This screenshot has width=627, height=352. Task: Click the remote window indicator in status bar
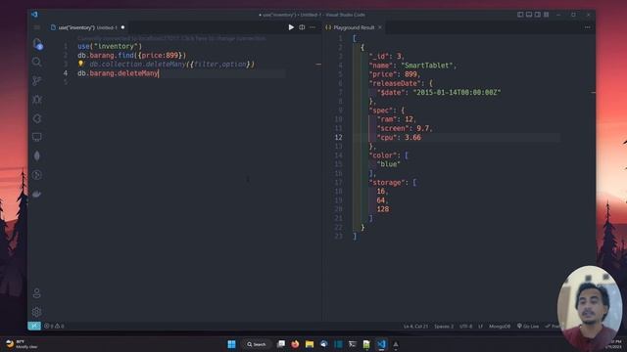tap(34, 326)
